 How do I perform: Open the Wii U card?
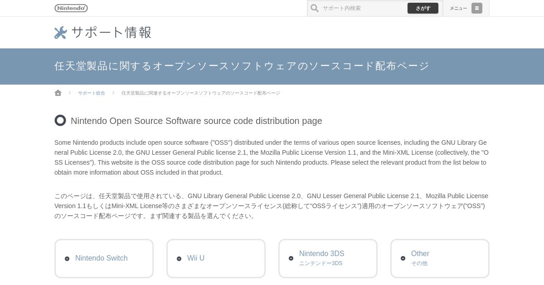(216, 258)
